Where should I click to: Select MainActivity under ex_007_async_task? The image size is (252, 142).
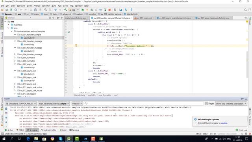[x=29, y=67]
